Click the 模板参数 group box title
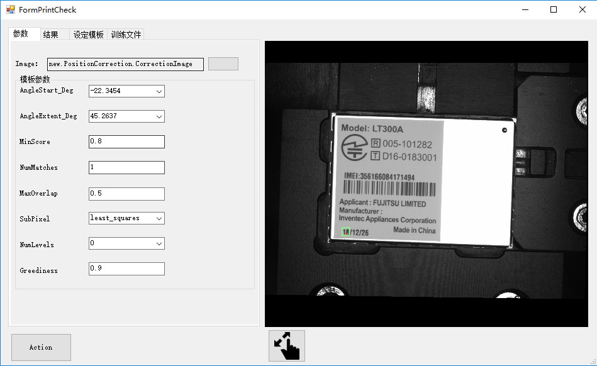The height and width of the screenshot is (366, 597). 35,79
